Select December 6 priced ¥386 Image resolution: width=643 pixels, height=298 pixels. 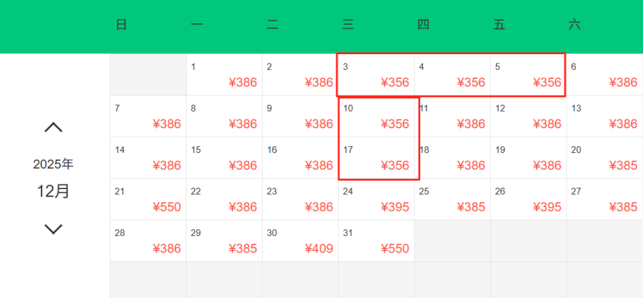click(x=605, y=75)
